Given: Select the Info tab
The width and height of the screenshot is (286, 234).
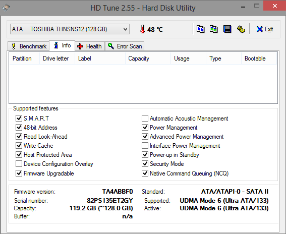Looking at the screenshot, I should 62,45.
